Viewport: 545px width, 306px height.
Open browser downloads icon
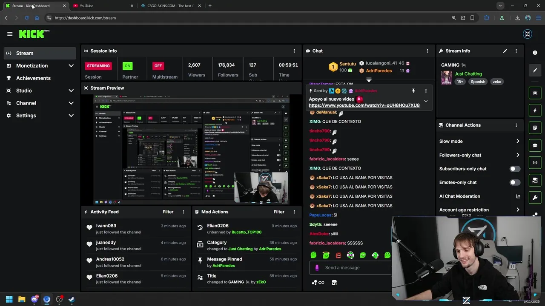coord(517,18)
